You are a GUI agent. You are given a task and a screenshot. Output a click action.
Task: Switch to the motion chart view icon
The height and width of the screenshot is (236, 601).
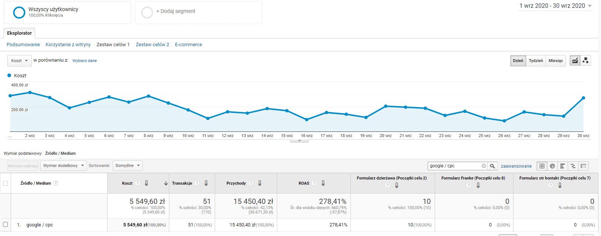[585, 61]
